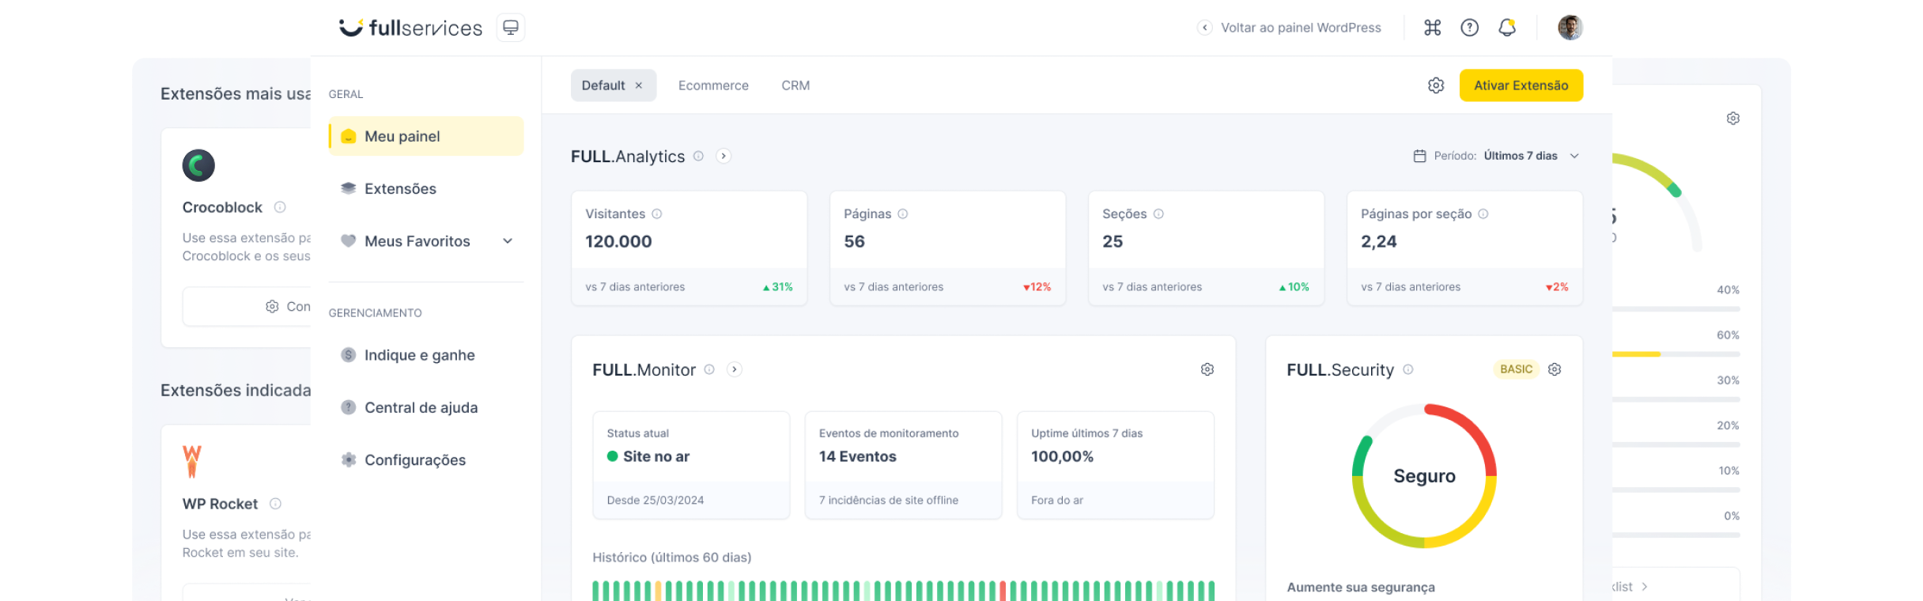Open Extensões in the sidebar
Image resolution: width=1923 pixels, height=601 pixels.
[400, 189]
